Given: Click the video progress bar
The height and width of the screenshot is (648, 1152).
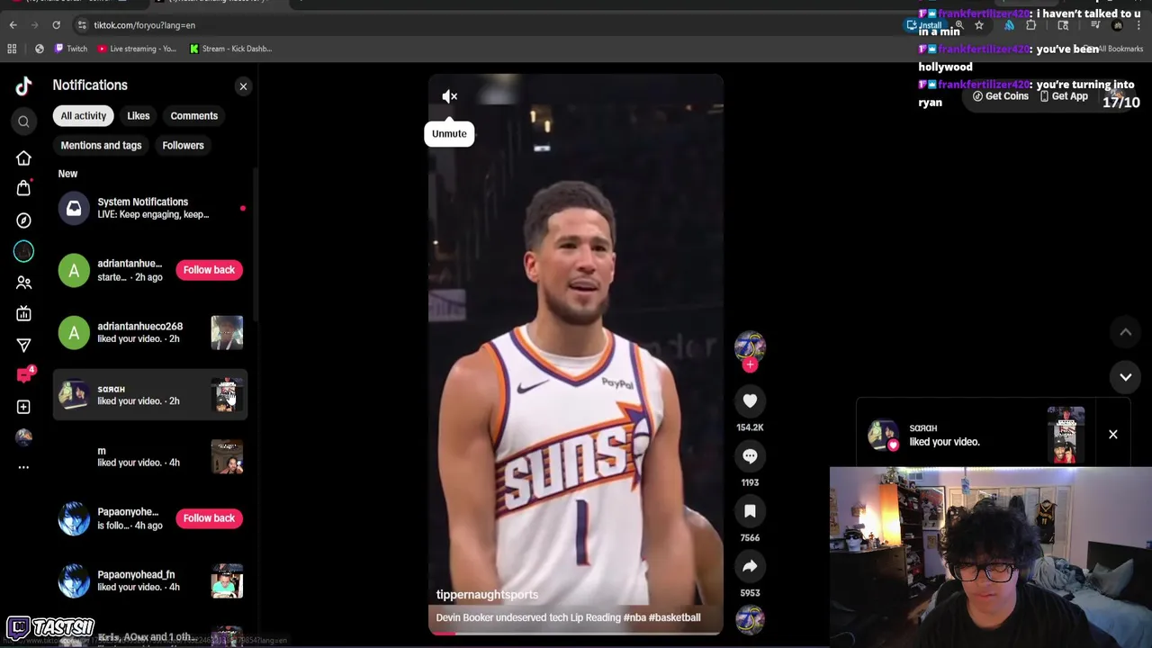Looking at the screenshot, I should 575,633.
